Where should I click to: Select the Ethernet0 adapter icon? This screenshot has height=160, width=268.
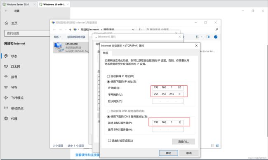click(x=59, y=47)
